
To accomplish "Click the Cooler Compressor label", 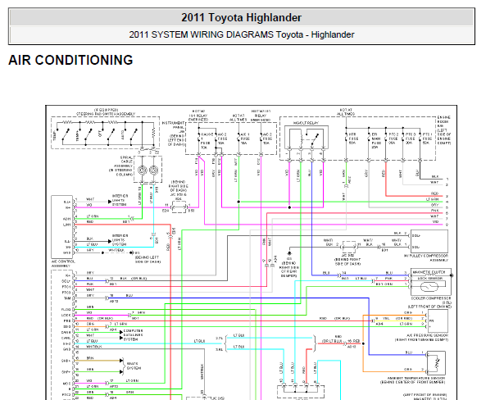I will (x=431, y=302).
